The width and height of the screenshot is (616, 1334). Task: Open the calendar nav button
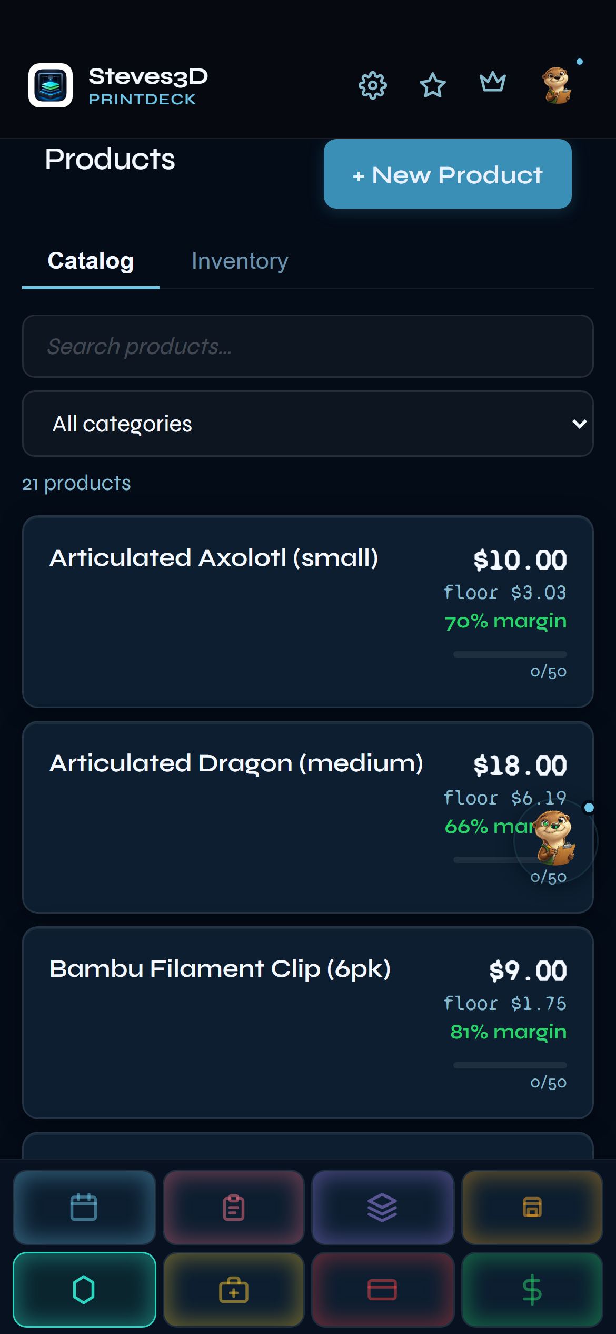coord(84,1207)
